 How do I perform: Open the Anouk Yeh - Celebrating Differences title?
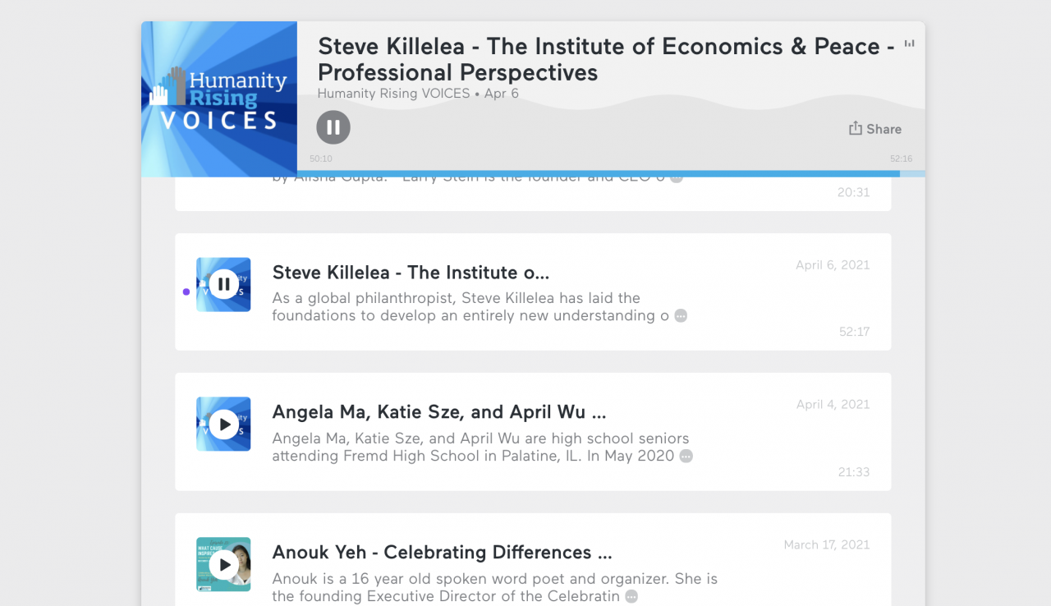click(442, 552)
